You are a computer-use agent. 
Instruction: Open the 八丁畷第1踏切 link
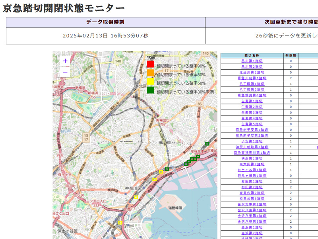252,84
